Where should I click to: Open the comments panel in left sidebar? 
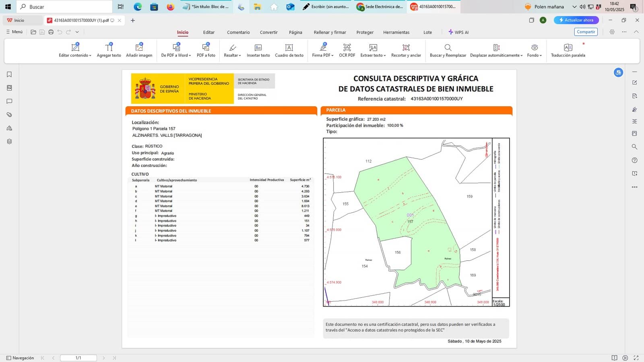tap(9, 101)
